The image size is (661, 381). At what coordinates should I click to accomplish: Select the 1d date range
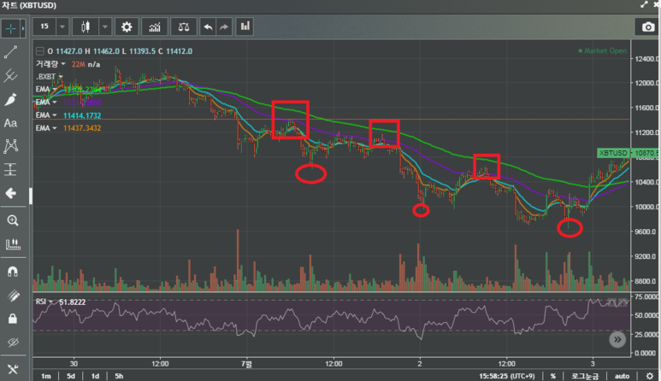[x=95, y=376]
